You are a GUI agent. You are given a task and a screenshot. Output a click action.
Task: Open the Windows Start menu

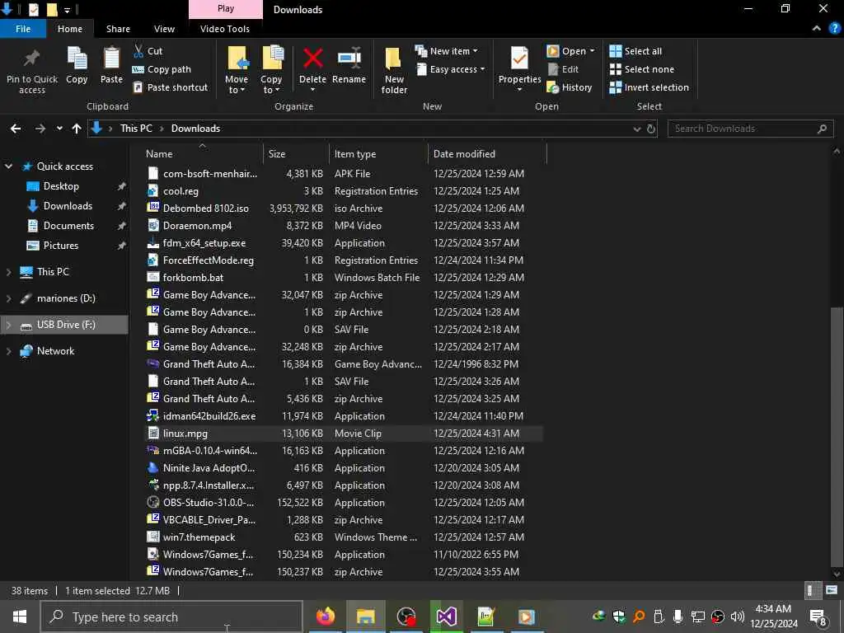(x=20, y=617)
